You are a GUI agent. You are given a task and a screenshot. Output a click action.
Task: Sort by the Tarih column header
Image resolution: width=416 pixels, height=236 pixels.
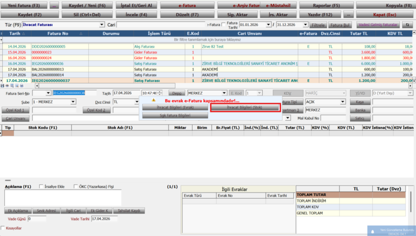[17, 34]
